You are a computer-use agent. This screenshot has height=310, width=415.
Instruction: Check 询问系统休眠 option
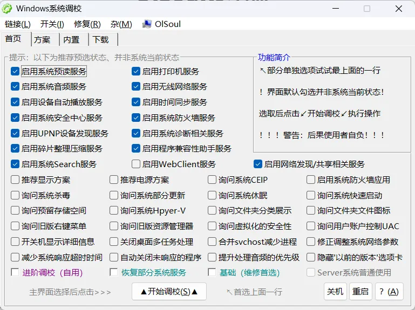pos(212,196)
